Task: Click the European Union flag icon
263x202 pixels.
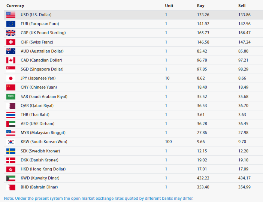Action: pyautogui.click(x=11, y=24)
